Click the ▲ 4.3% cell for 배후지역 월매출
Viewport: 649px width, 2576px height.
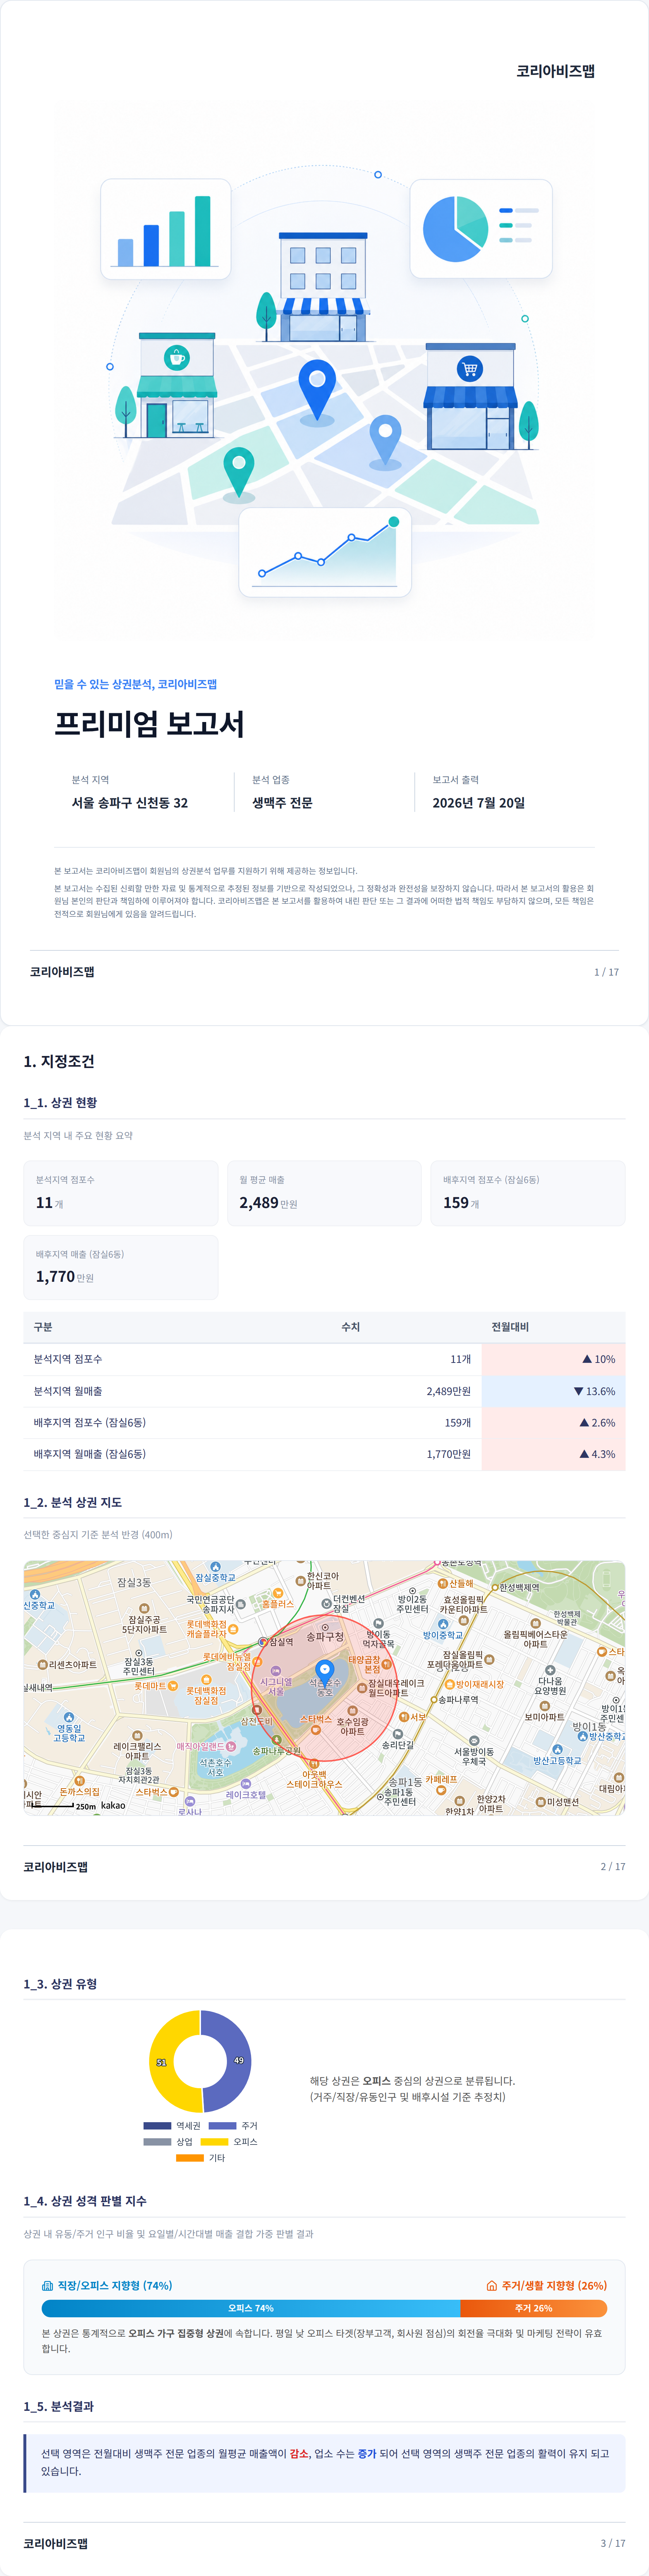553,1454
